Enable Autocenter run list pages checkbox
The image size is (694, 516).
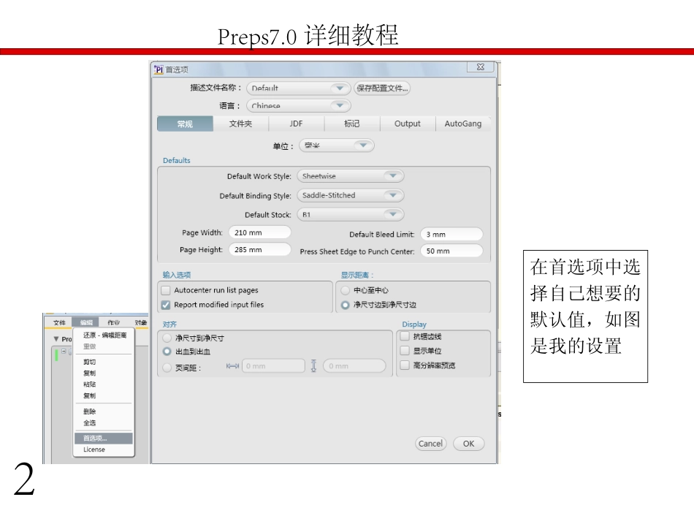[x=166, y=291]
